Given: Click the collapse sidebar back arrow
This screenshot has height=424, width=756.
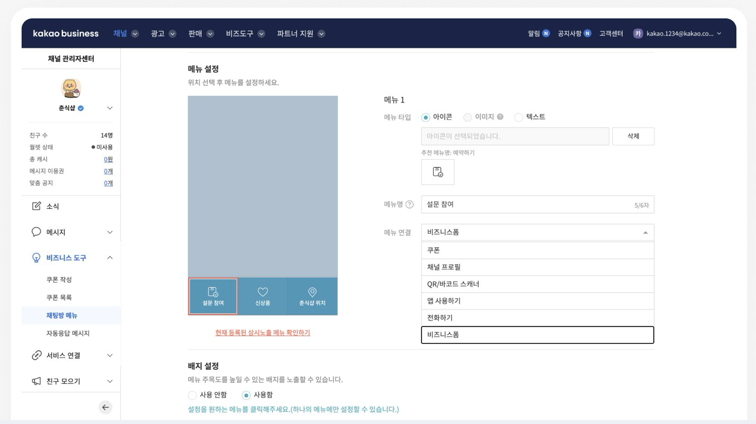Looking at the screenshot, I should click(x=105, y=407).
